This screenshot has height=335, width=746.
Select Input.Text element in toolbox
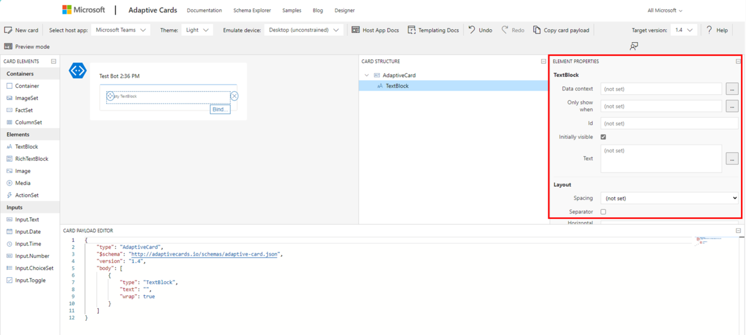(30, 220)
